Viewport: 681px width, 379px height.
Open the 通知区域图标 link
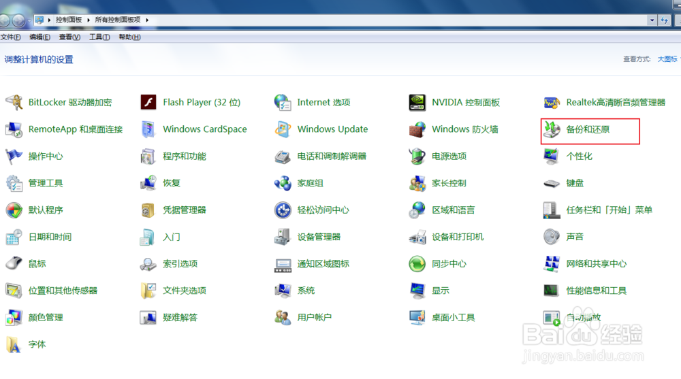pyautogui.click(x=323, y=264)
